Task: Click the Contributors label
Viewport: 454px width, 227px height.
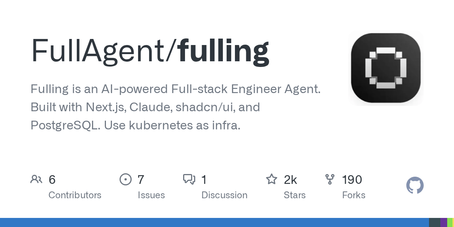Action: pos(75,195)
